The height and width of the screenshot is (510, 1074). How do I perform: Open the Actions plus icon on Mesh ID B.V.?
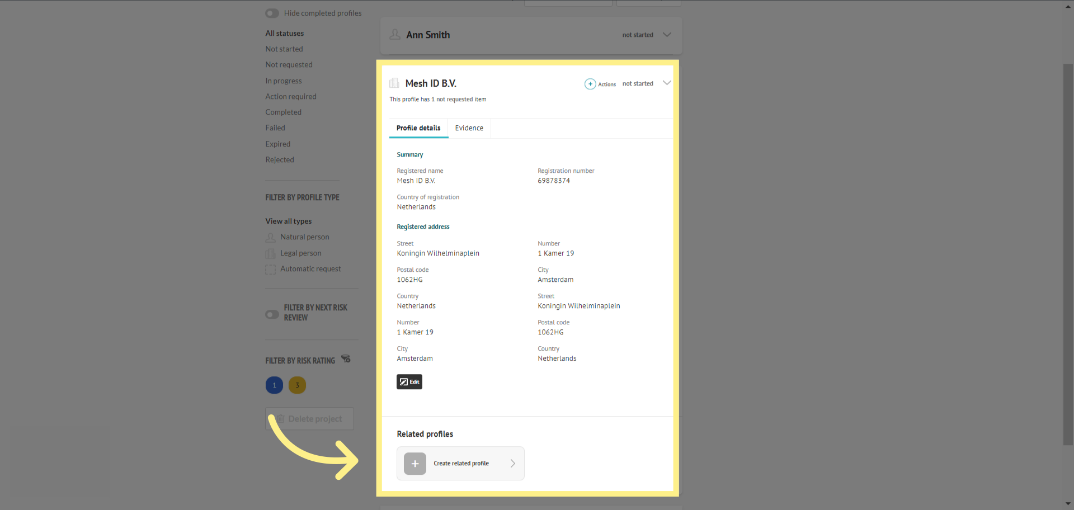[x=590, y=83]
